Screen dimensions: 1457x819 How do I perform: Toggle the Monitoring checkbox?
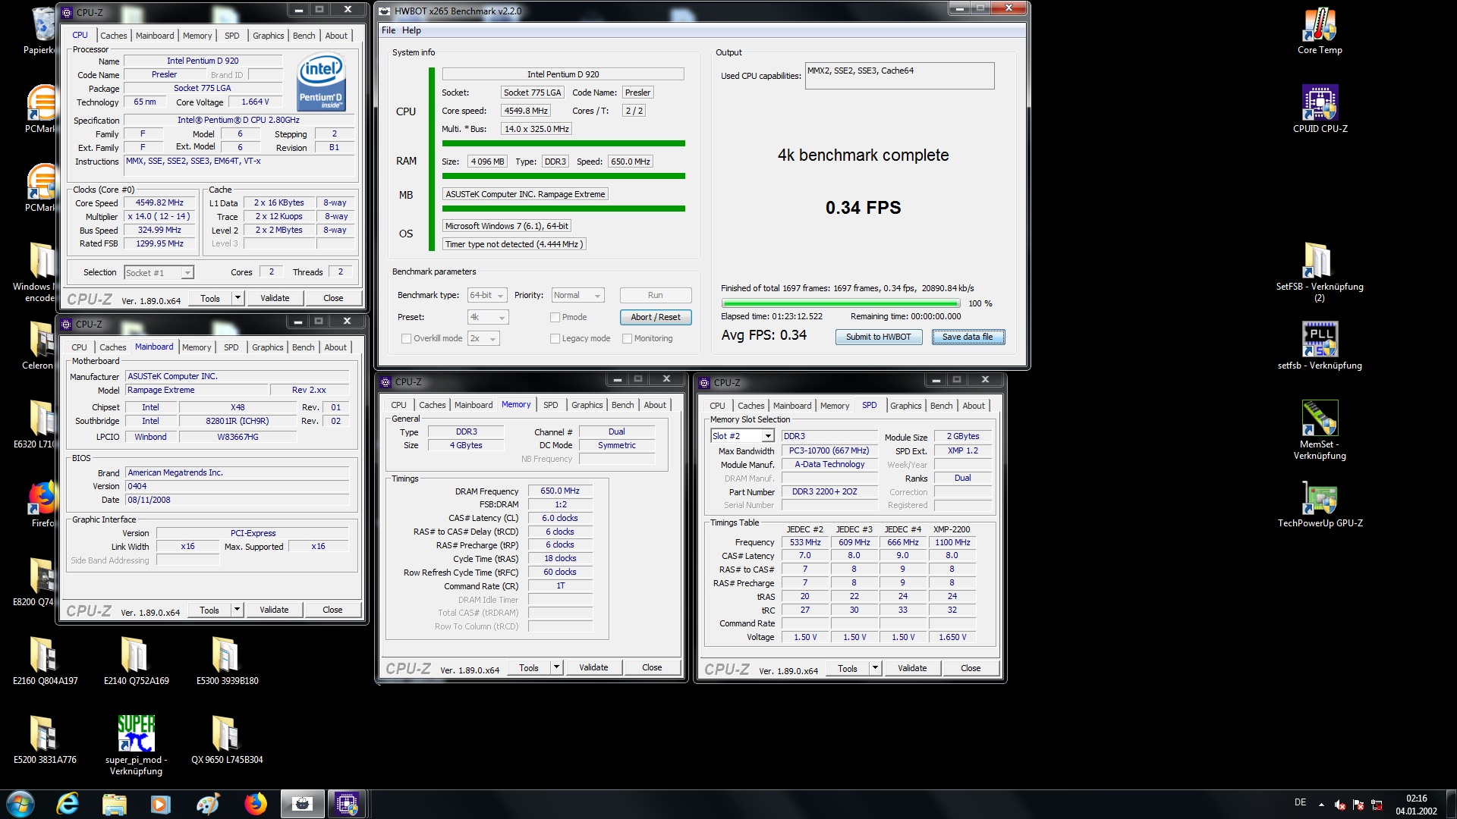click(x=627, y=339)
